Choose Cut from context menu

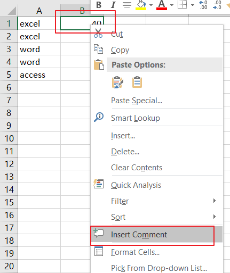click(x=117, y=34)
